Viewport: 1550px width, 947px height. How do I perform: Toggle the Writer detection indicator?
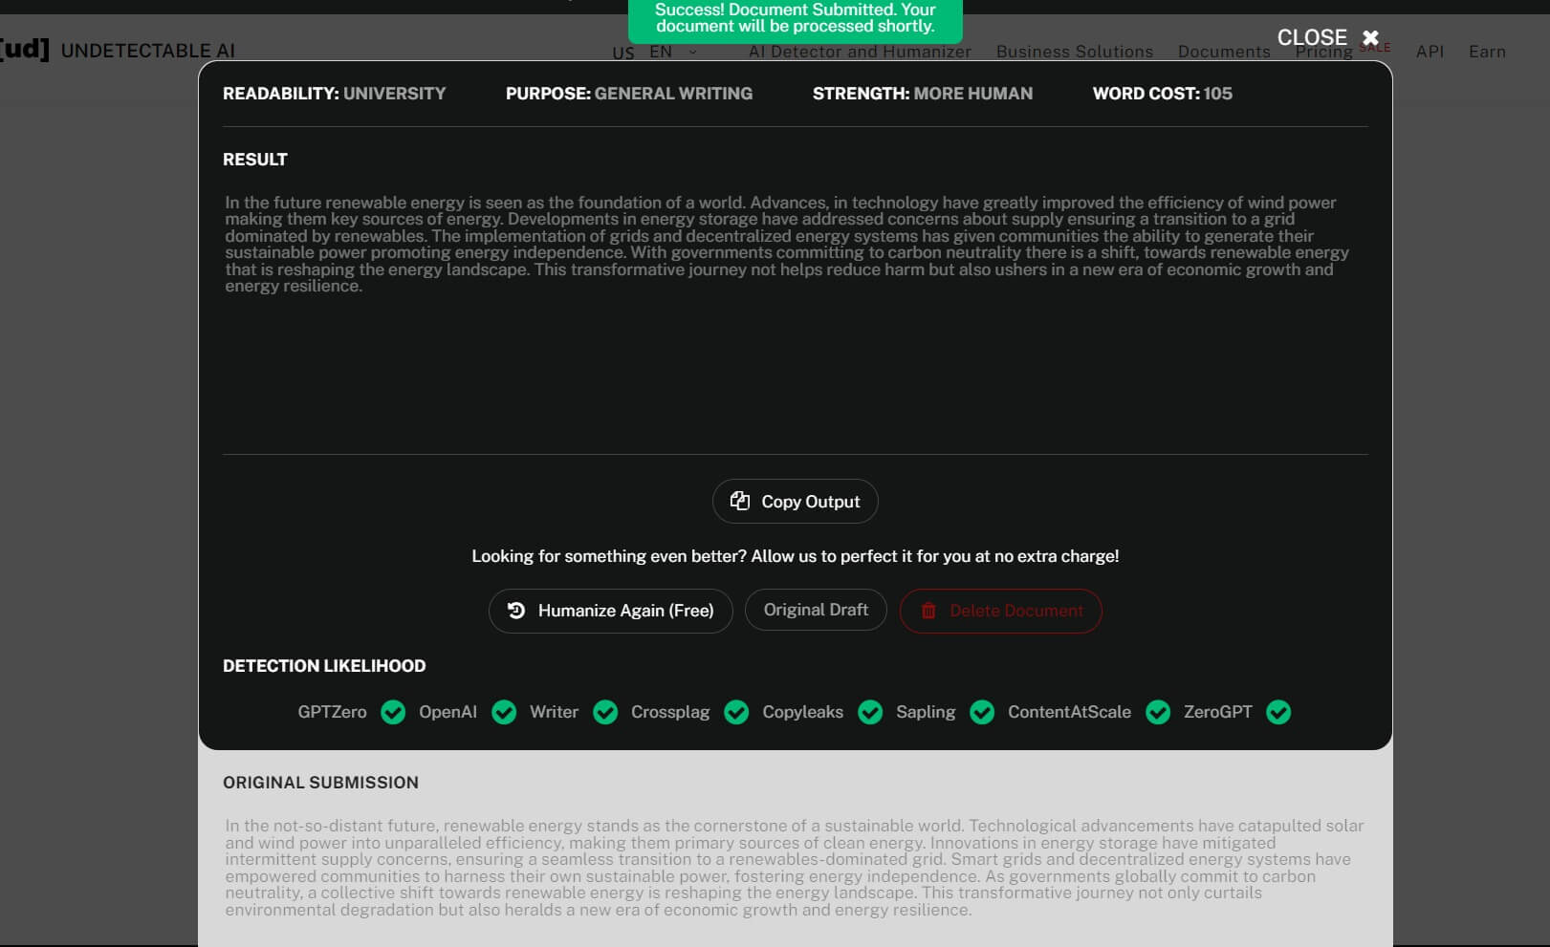click(606, 712)
